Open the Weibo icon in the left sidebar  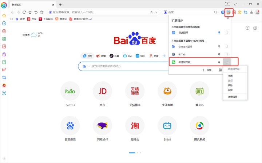pos(4,85)
